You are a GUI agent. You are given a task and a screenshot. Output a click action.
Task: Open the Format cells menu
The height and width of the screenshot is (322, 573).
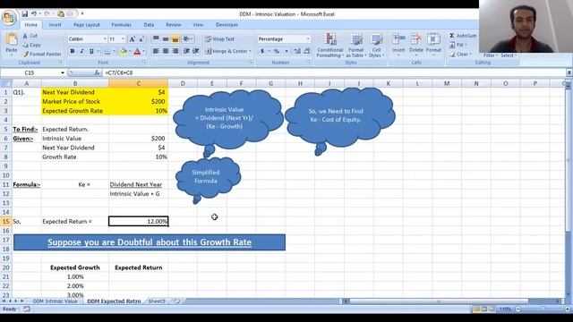[x=433, y=44]
